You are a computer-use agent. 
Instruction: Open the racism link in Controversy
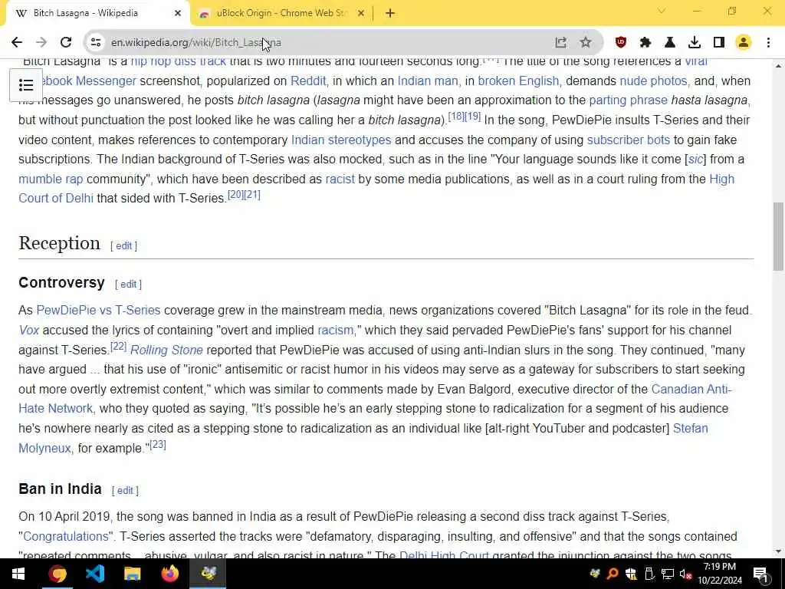click(x=336, y=331)
